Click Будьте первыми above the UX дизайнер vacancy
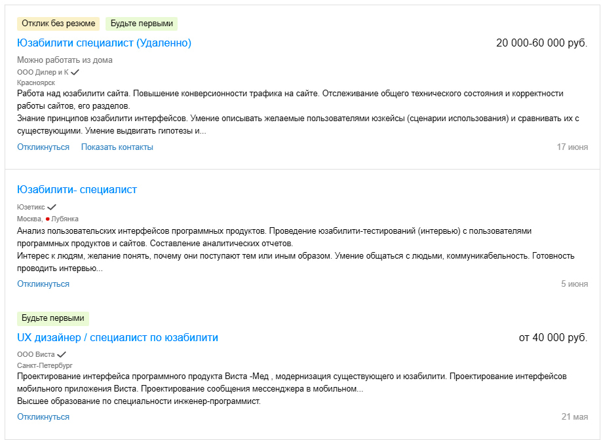This screenshot has height=440, width=603. (x=54, y=318)
